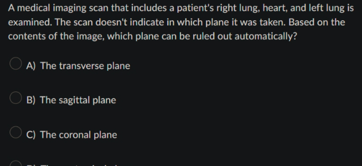Choose 'The sagittal plane' answer text

tap(78, 100)
